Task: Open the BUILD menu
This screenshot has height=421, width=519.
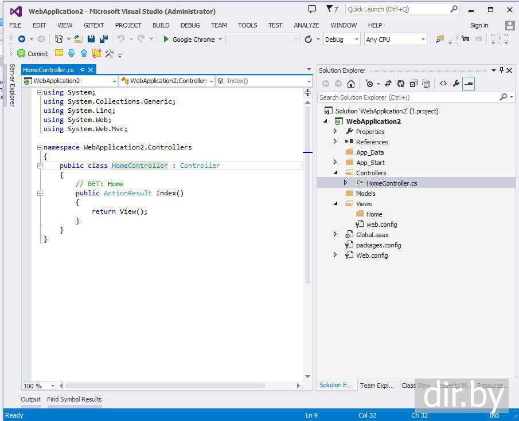Action: pos(161,25)
